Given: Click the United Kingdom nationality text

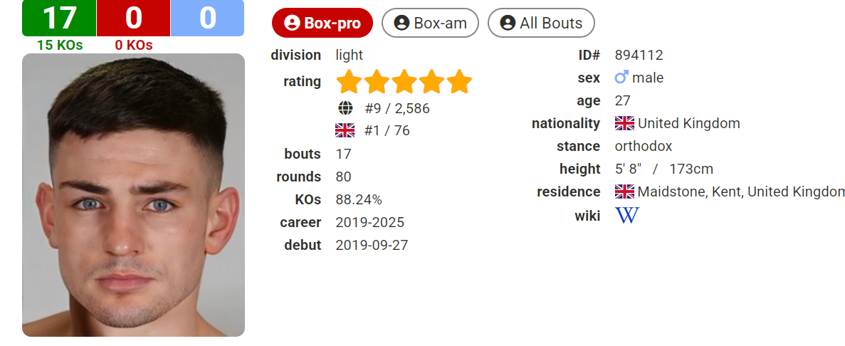Looking at the screenshot, I should point(688,123).
